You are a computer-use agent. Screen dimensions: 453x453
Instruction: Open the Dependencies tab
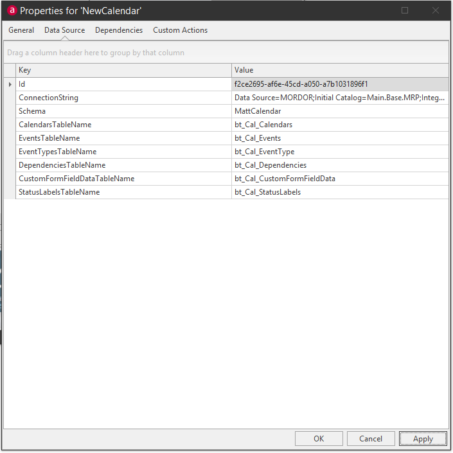point(119,30)
